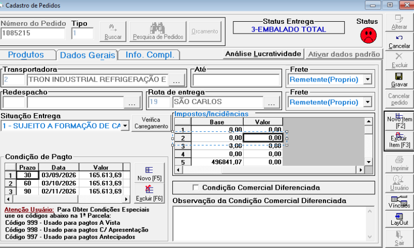Click the Buscar search button
The width and height of the screenshot is (414, 248).
tap(113, 32)
